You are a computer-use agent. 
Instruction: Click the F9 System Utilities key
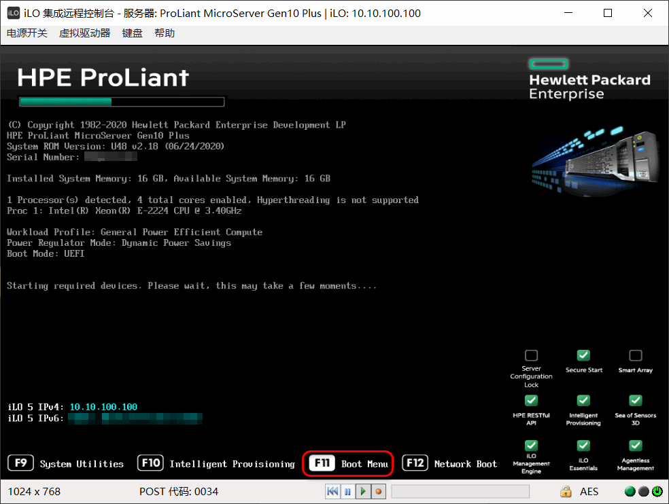click(x=21, y=463)
